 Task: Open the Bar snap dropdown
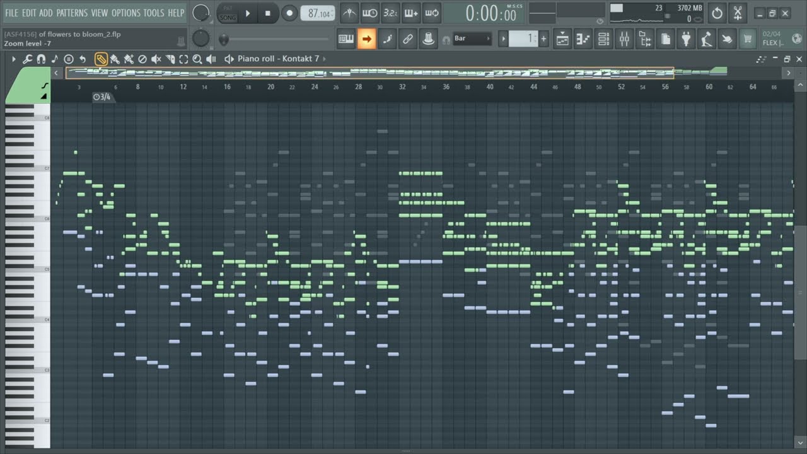tap(472, 38)
